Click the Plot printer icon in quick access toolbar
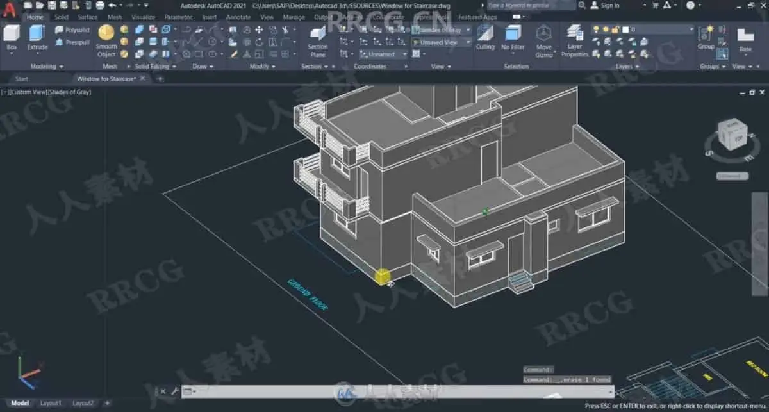 pos(100,5)
